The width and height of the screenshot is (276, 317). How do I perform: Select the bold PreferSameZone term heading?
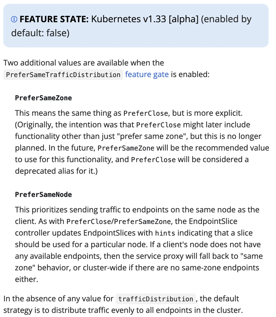coord(43,98)
